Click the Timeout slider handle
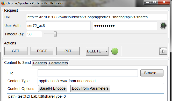Screen dimensions: 172x101 55,34
